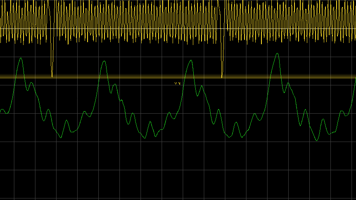Select green waveform end at right edge
This screenshot has width=356, height=200.
point(355,79)
